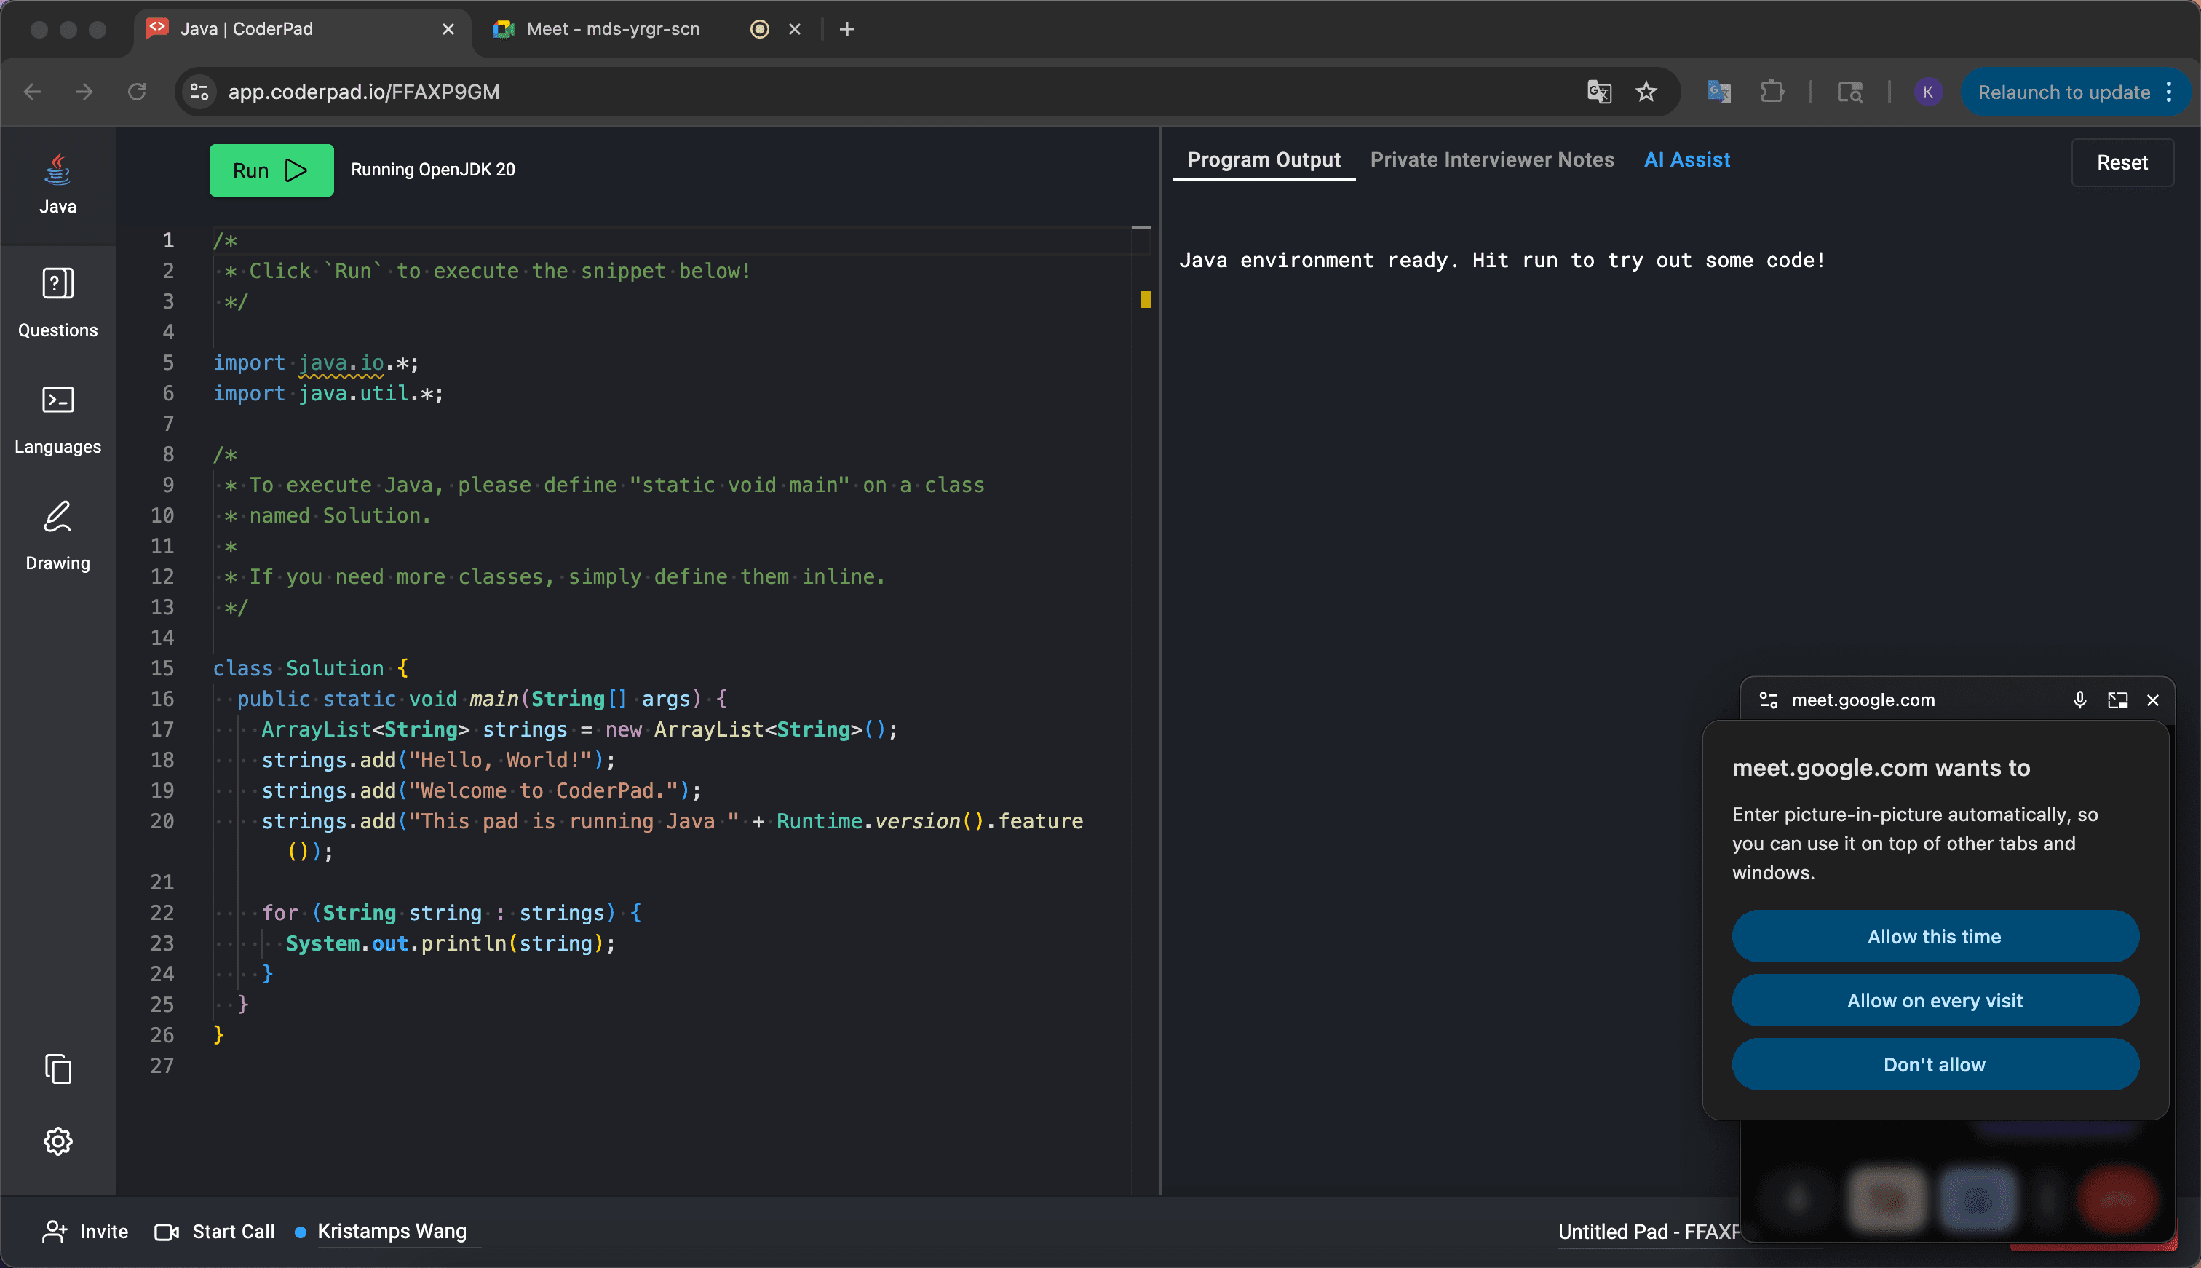The image size is (2201, 1268).
Task: Click the back-to-tab icon in Meet popup
Action: [x=2117, y=700]
